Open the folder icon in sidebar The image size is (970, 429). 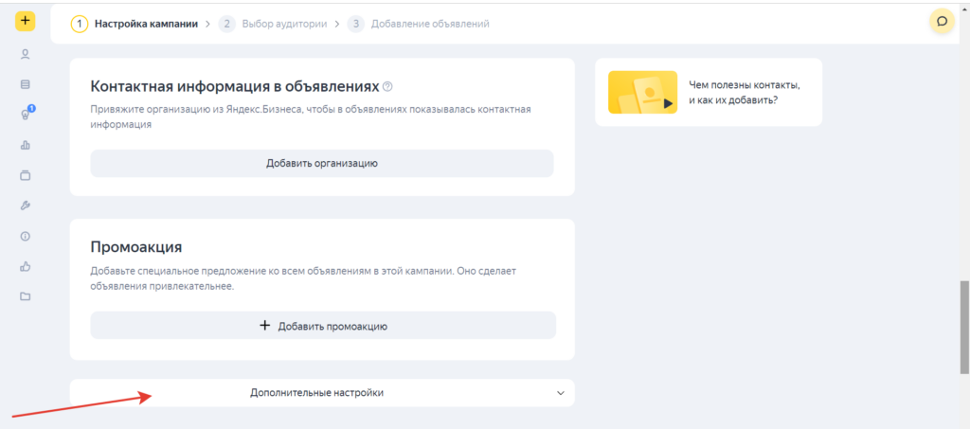pos(26,296)
